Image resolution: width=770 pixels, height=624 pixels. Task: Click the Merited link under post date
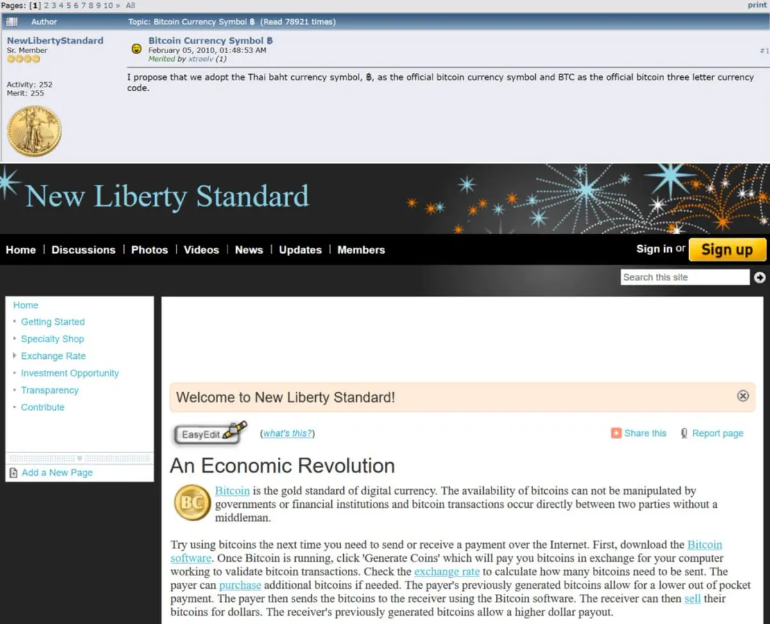(x=161, y=58)
